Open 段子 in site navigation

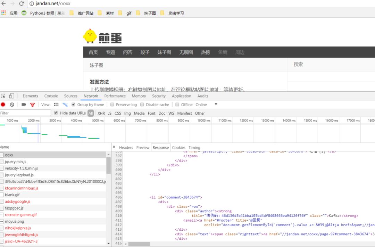click(x=145, y=52)
